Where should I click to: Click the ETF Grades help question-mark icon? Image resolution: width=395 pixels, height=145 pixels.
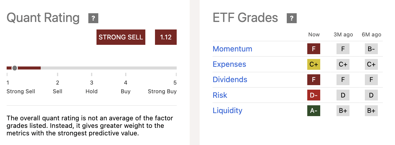pyautogui.click(x=292, y=19)
